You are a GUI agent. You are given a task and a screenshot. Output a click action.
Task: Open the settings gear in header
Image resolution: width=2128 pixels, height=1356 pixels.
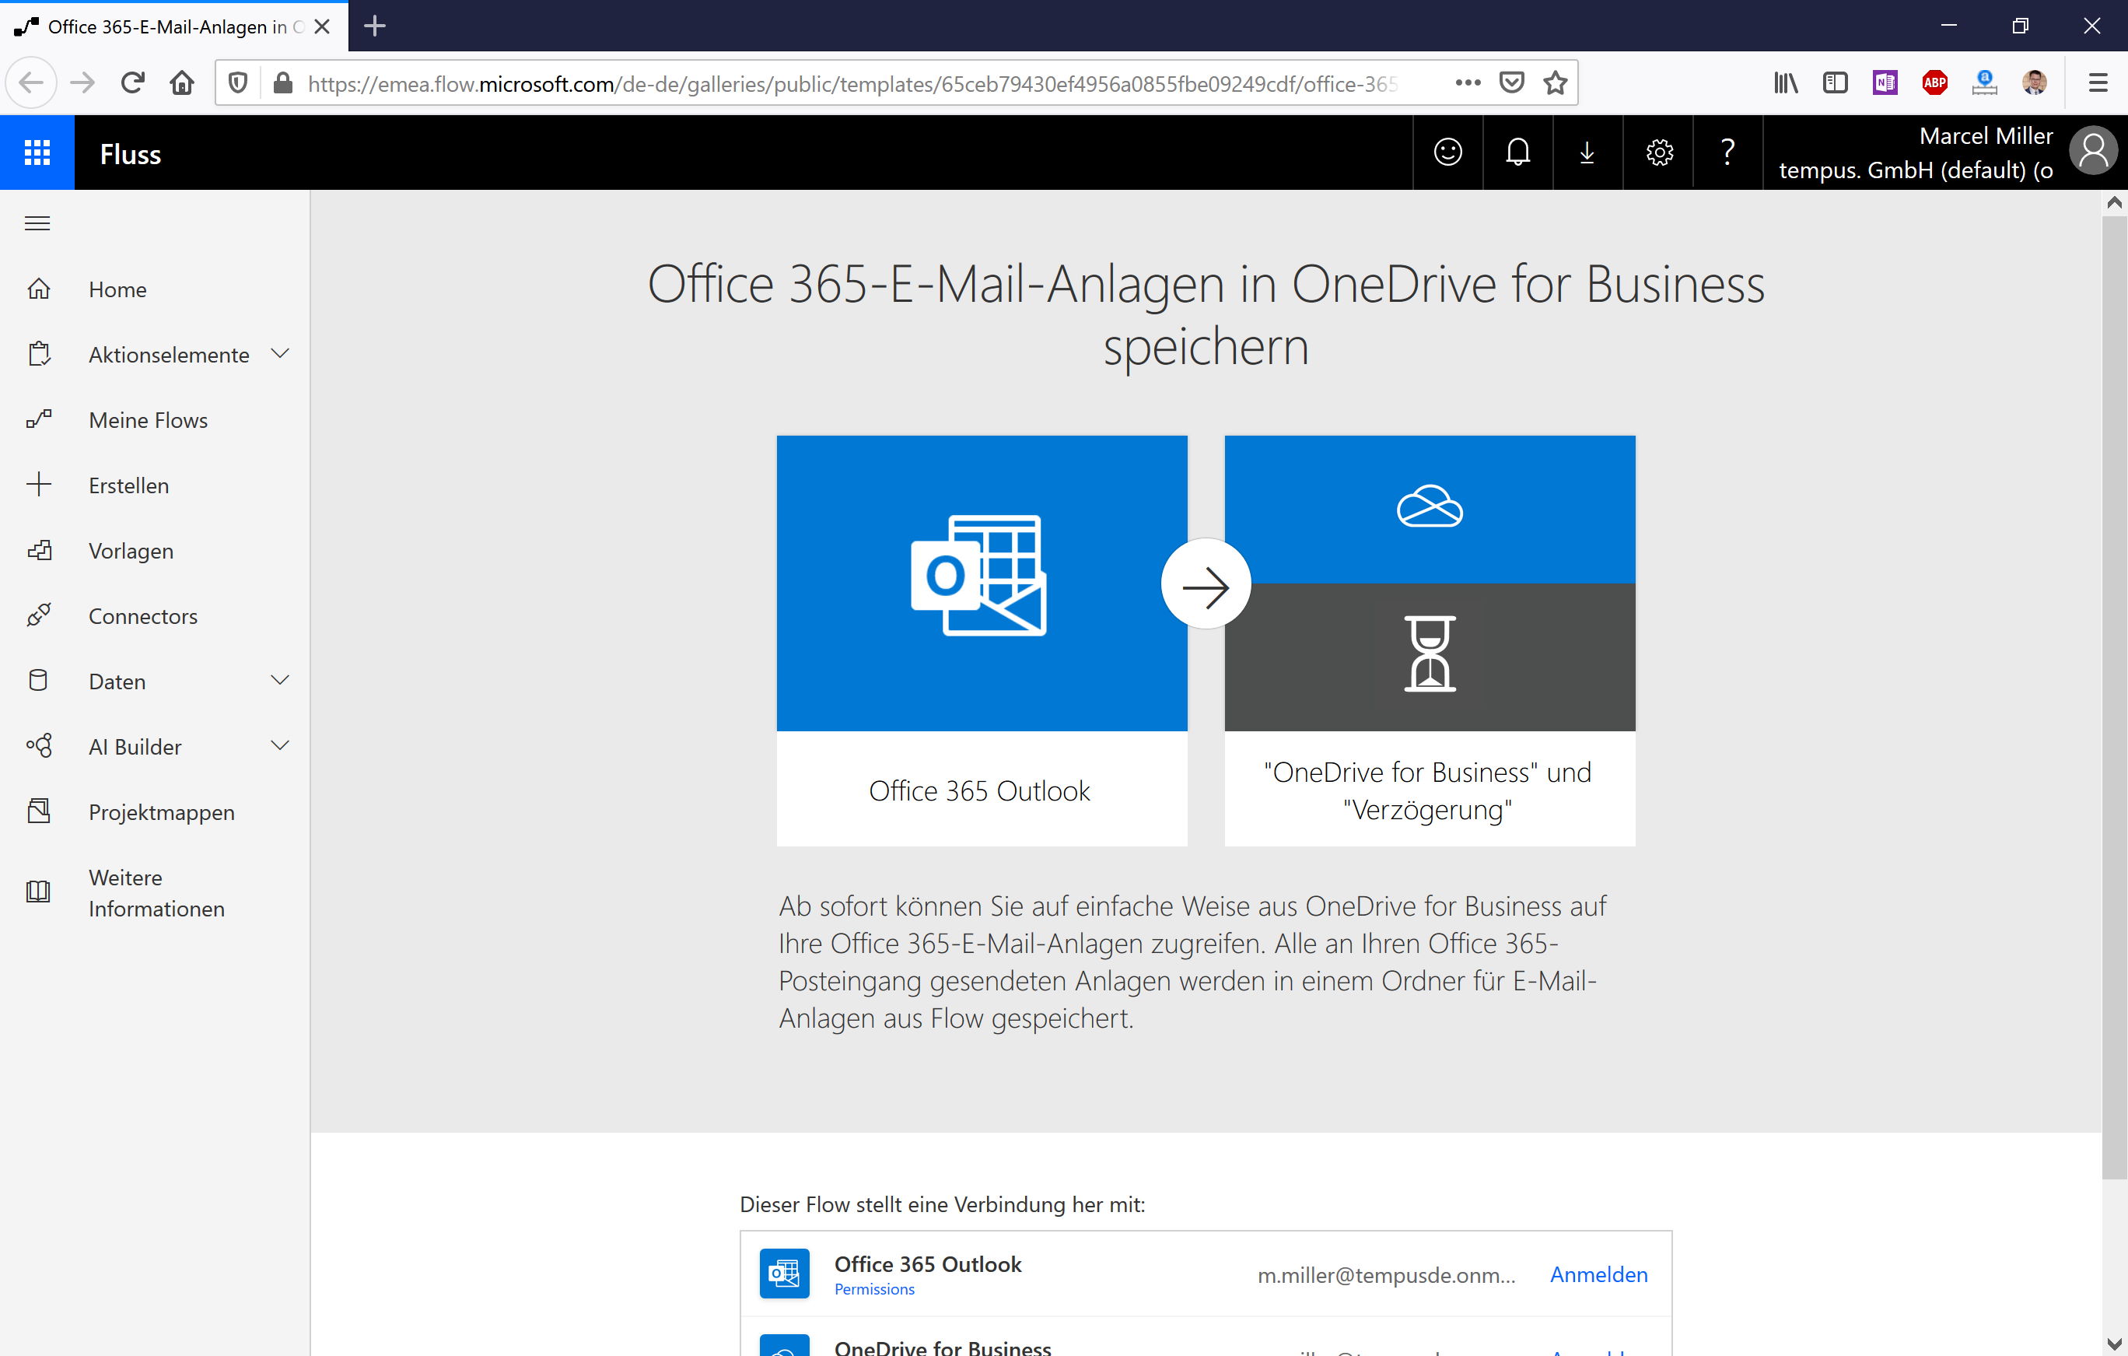pyautogui.click(x=1659, y=153)
